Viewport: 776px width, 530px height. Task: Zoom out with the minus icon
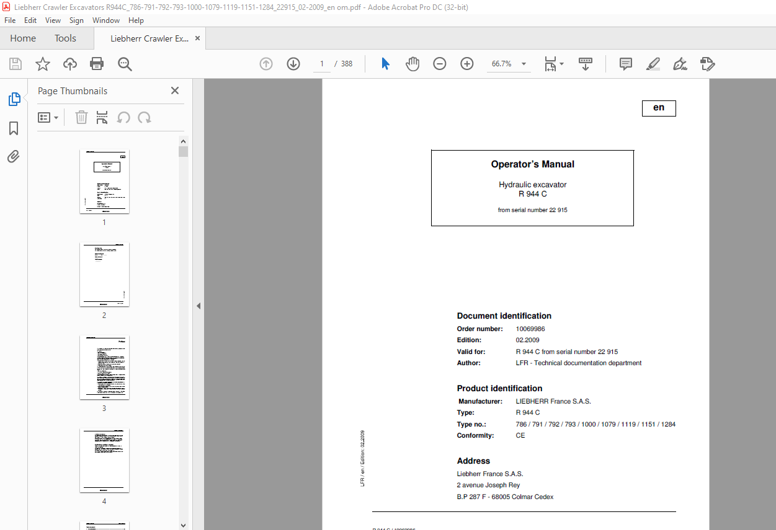click(x=440, y=64)
